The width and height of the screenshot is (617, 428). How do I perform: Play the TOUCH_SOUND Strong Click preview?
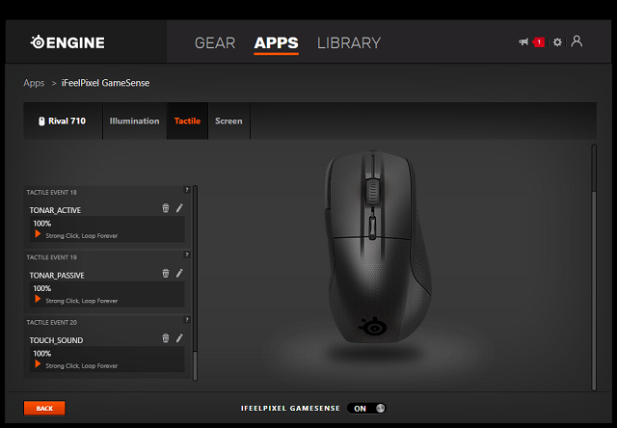(38, 363)
